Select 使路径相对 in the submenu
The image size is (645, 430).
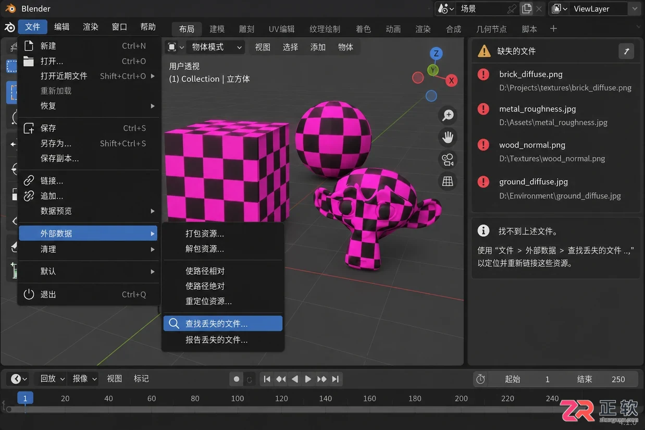click(223, 271)
